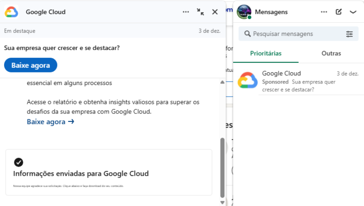Click 'Sponsored' label in message list
Screen dimensions: 364x206
275,82
